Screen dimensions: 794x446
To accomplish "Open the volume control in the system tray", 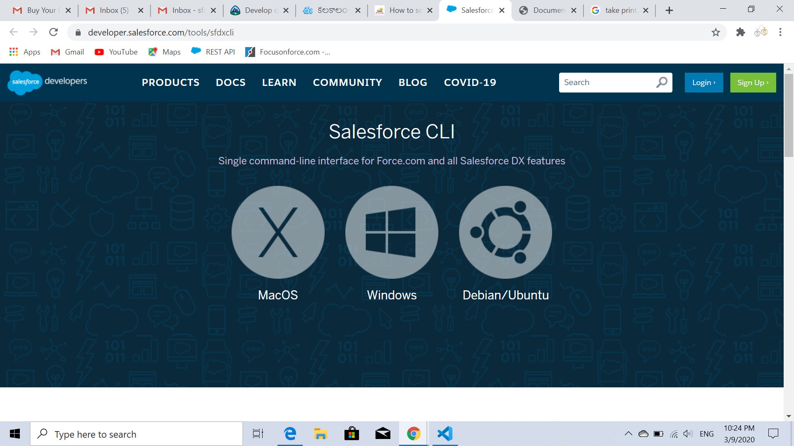I will coord(688,434).
